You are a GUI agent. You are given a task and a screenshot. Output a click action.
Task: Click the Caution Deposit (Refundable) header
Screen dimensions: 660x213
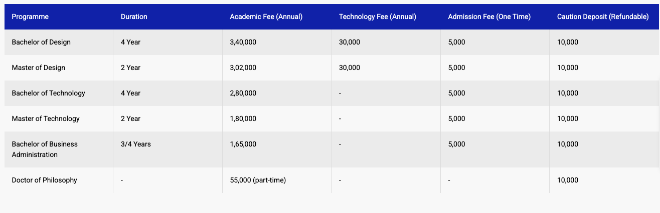click(603, 16)
